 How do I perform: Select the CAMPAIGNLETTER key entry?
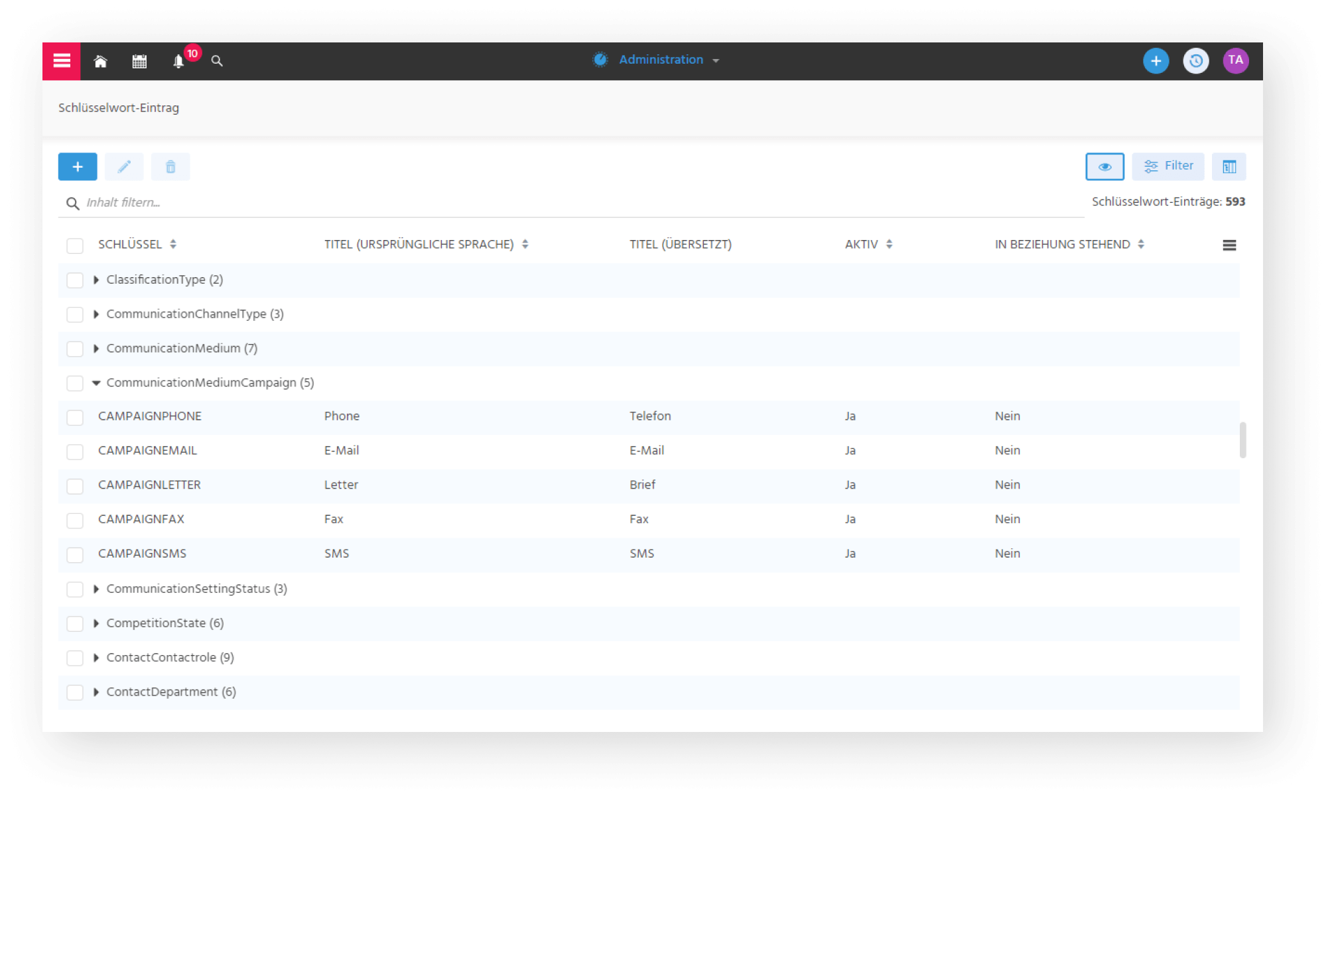coord(149,485)
